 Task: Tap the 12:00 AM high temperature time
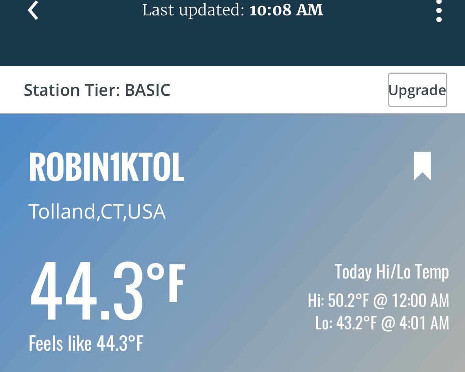(420, 300)
